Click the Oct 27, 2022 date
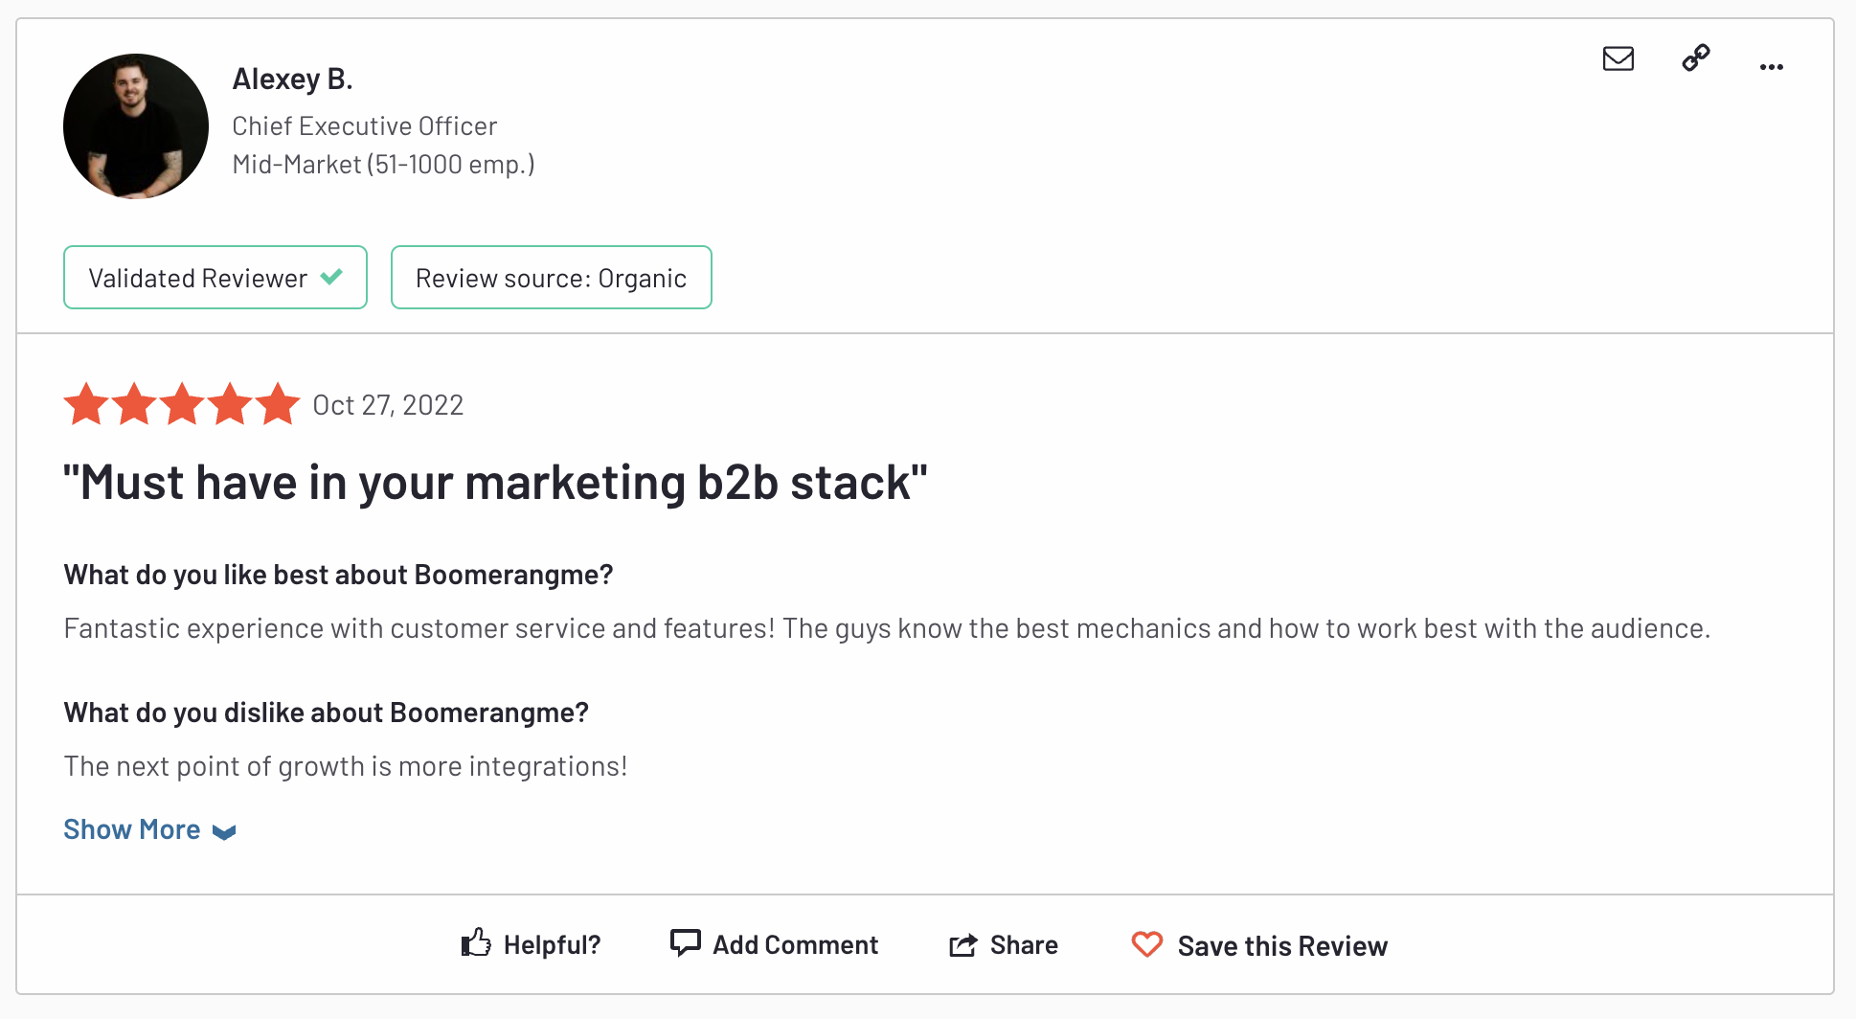 [x=388, y=405]
